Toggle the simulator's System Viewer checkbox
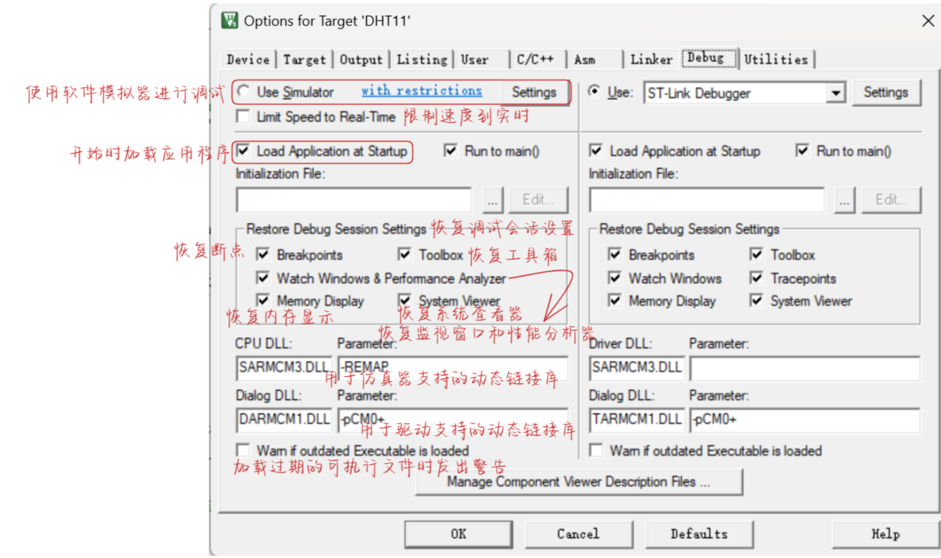 point(406,300)
